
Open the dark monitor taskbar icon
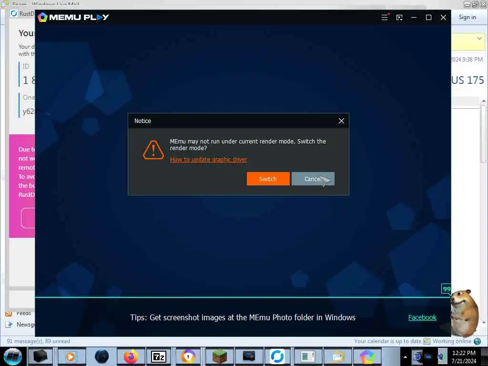click(x=249, y=356)
